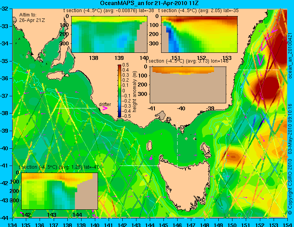
Task: Click the magenta drifter arrow legend symbol
Action: click(x=105, y=108)
